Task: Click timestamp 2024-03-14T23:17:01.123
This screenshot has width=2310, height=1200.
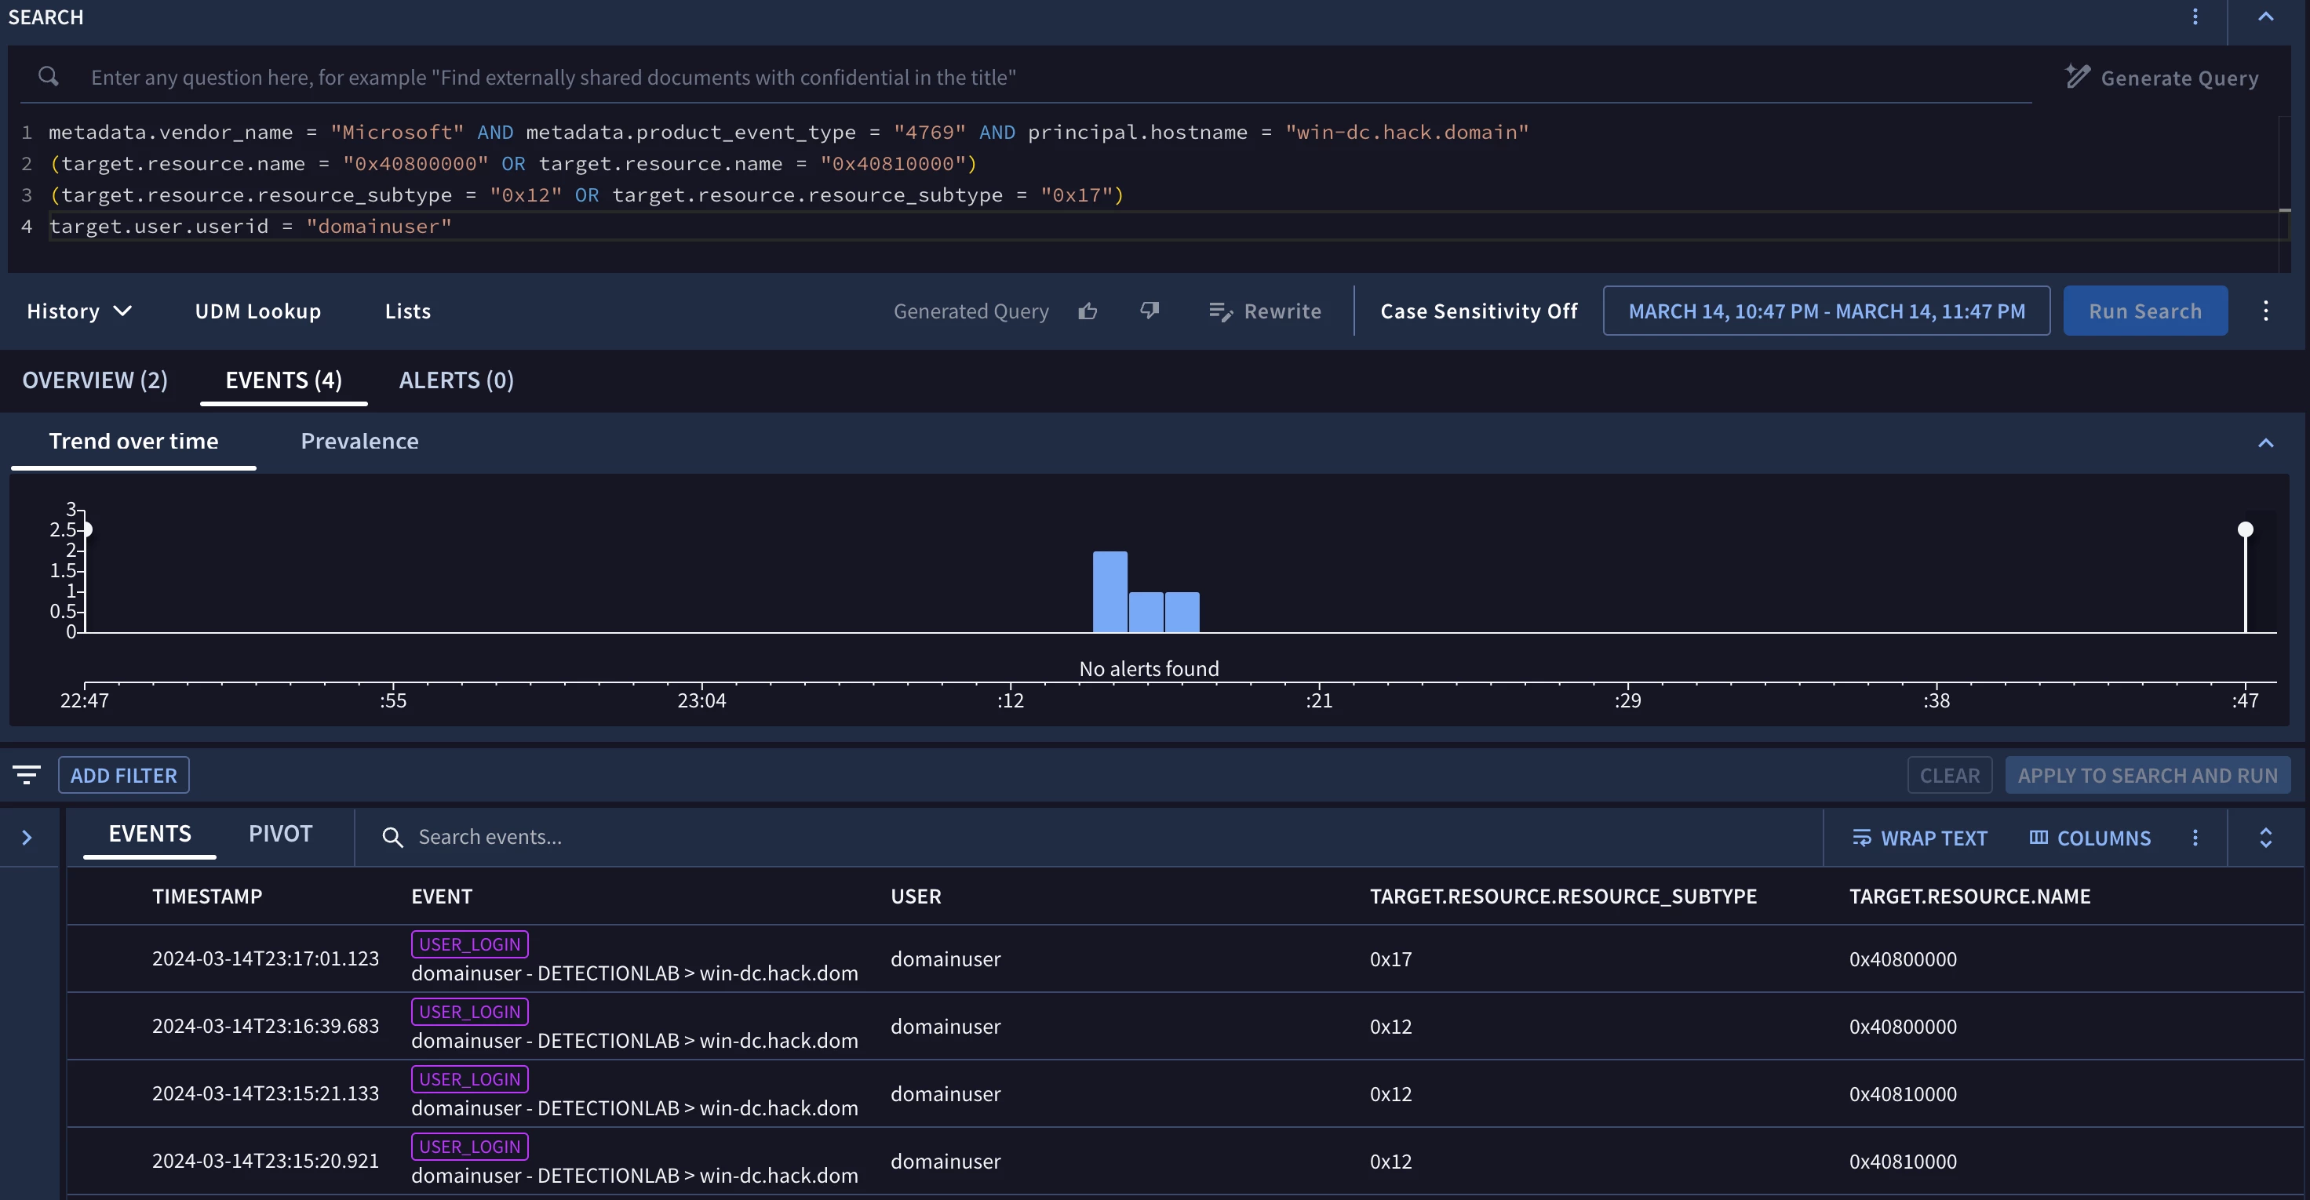Action: pyautogui.click(x=265, y=958)
